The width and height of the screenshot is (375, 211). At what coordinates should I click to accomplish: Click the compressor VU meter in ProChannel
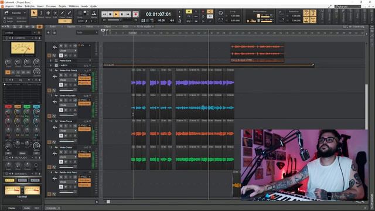click(23, 48)
